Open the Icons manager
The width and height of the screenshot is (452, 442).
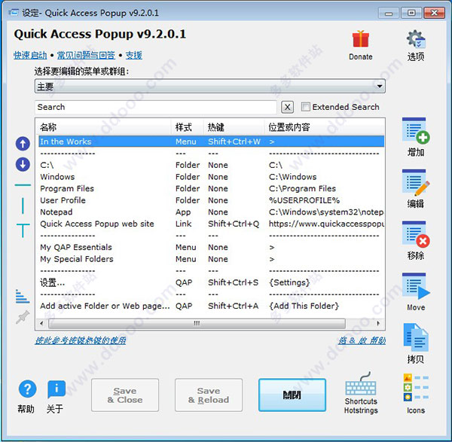pos(416,388)
